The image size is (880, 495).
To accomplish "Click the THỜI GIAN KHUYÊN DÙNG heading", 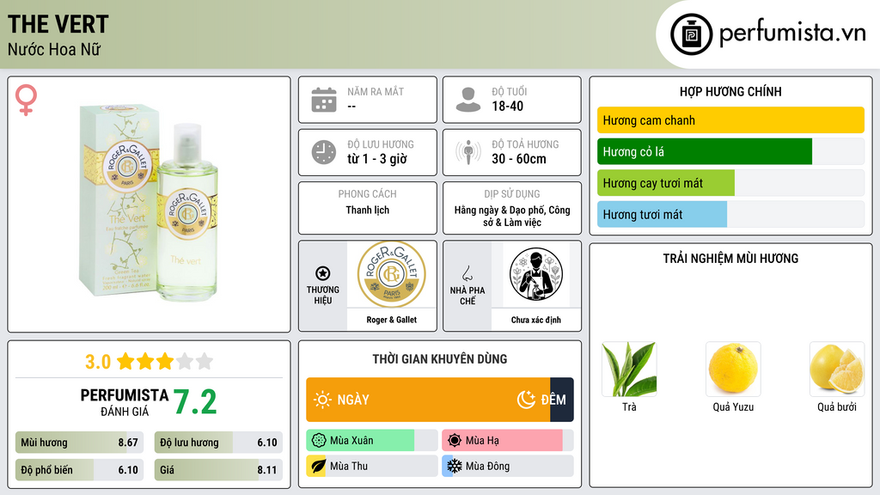I will [x=440, y=359].
